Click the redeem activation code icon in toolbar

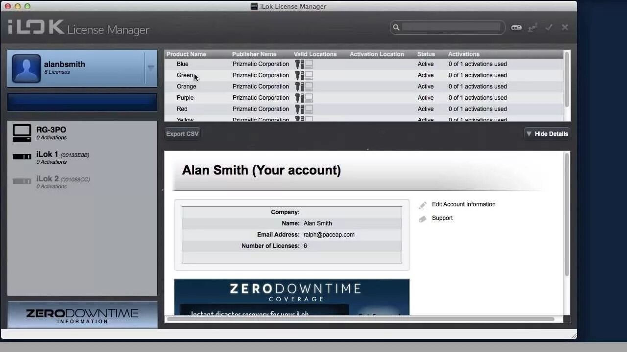(x=516, y=28)
